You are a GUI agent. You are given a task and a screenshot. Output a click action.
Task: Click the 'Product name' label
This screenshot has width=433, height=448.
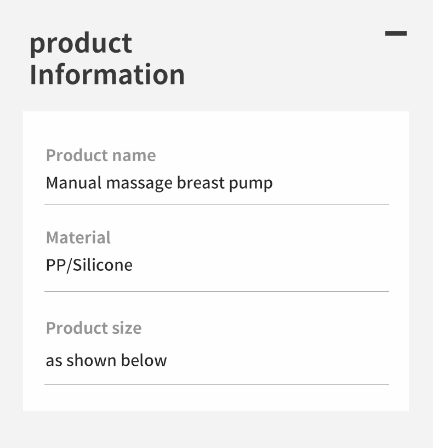coord(101,155)
